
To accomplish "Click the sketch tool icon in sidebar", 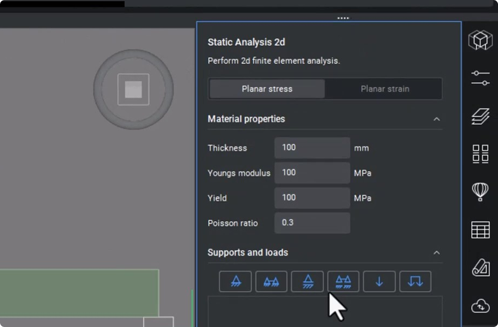I will [480, 267].
